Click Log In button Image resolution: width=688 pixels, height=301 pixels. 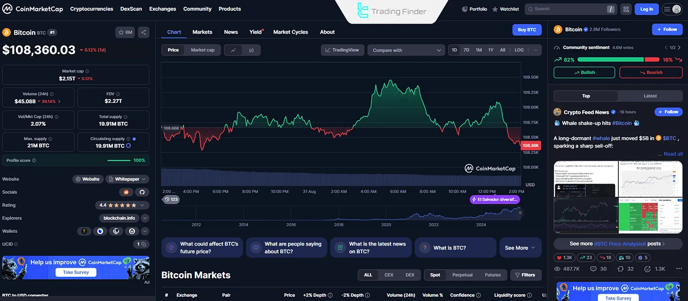tap(647, 9)
